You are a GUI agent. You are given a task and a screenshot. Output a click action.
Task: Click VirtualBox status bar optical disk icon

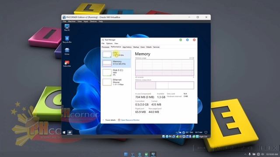(x=167, y=137)
